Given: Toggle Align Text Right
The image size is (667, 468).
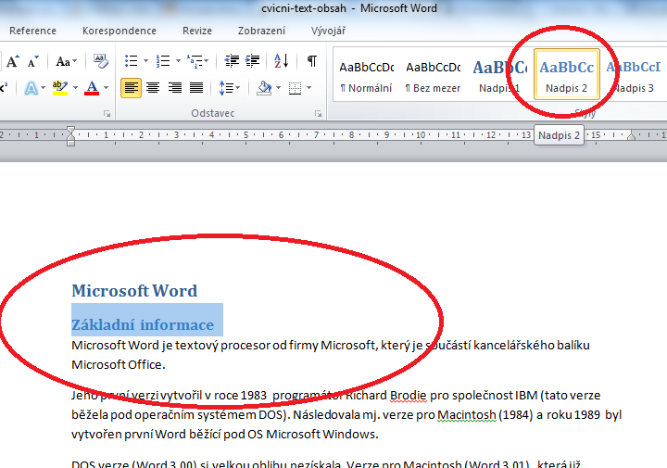Looking at the screenshot, I should [174, 88].
